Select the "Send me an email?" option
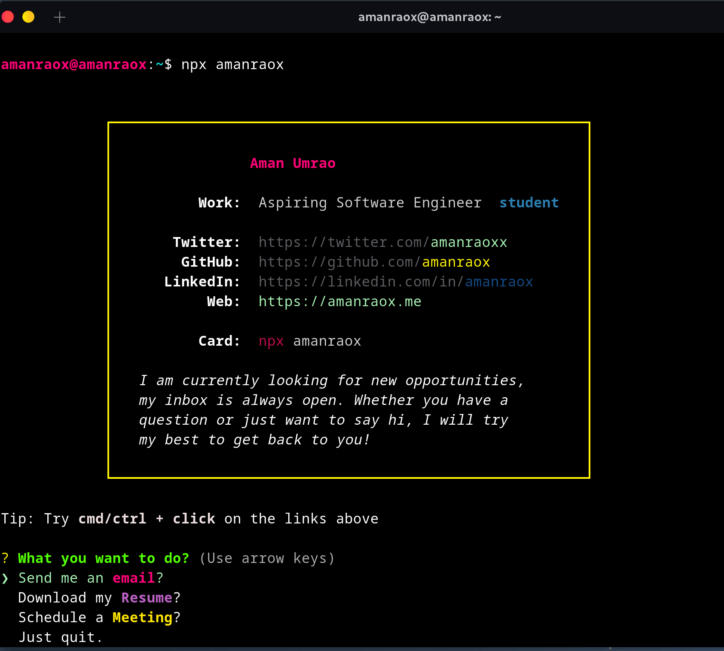The width and height of the screenshot is (724, 651). (91, 578)
